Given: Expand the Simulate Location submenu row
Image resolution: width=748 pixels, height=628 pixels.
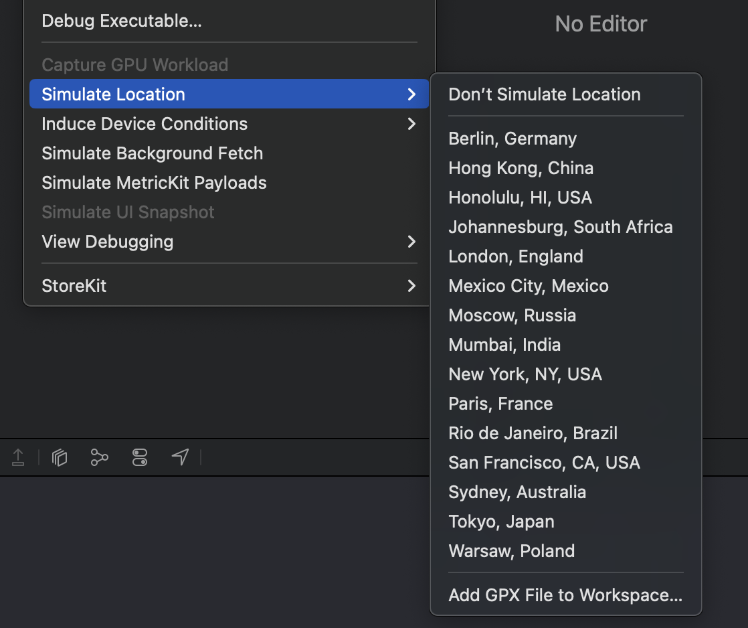Looking at the screenshot, I should tap(229, 94).
